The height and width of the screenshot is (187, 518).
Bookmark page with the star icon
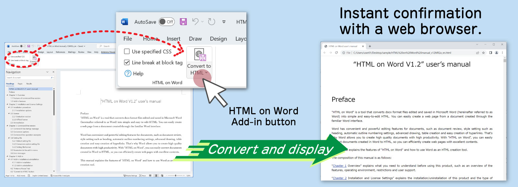pos(483,53)
